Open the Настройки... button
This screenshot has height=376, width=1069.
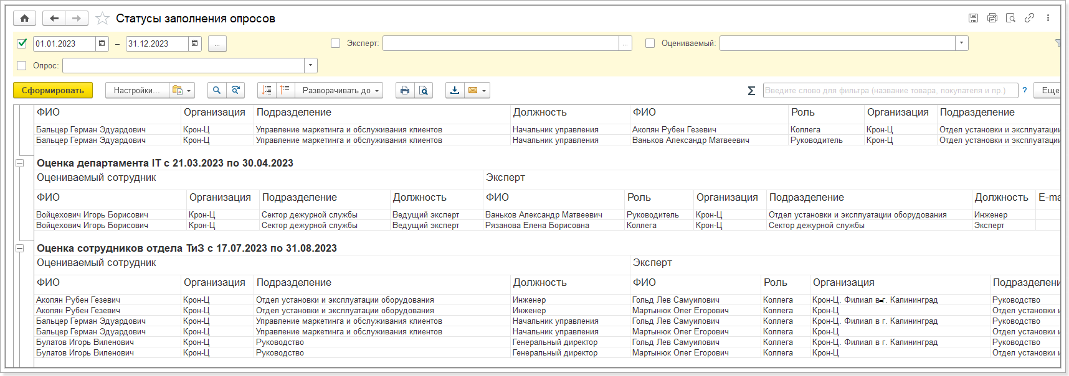tap(136, 90)
